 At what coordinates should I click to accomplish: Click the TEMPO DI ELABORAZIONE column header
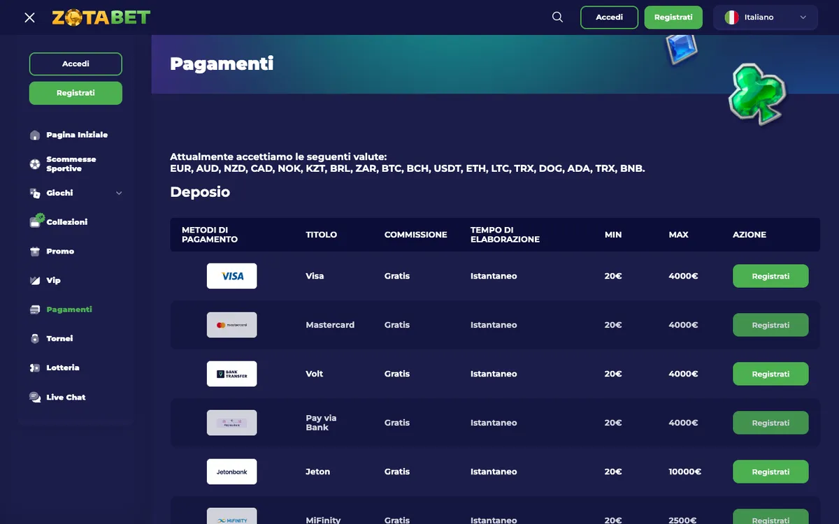(x=505, y=235)
